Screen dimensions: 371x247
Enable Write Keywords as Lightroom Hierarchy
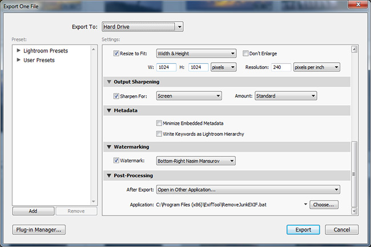coord(159,133)
